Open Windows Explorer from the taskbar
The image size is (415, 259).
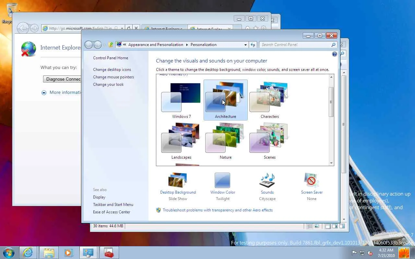(49, 253)
